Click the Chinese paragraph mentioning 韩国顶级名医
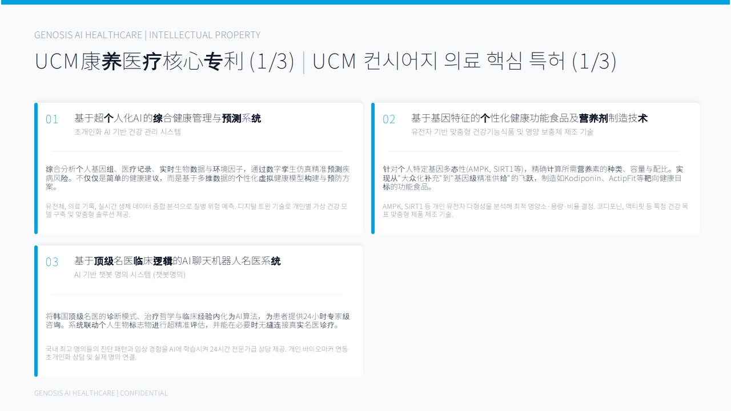Viewport: 731px width, 411px height. point(198,321)
